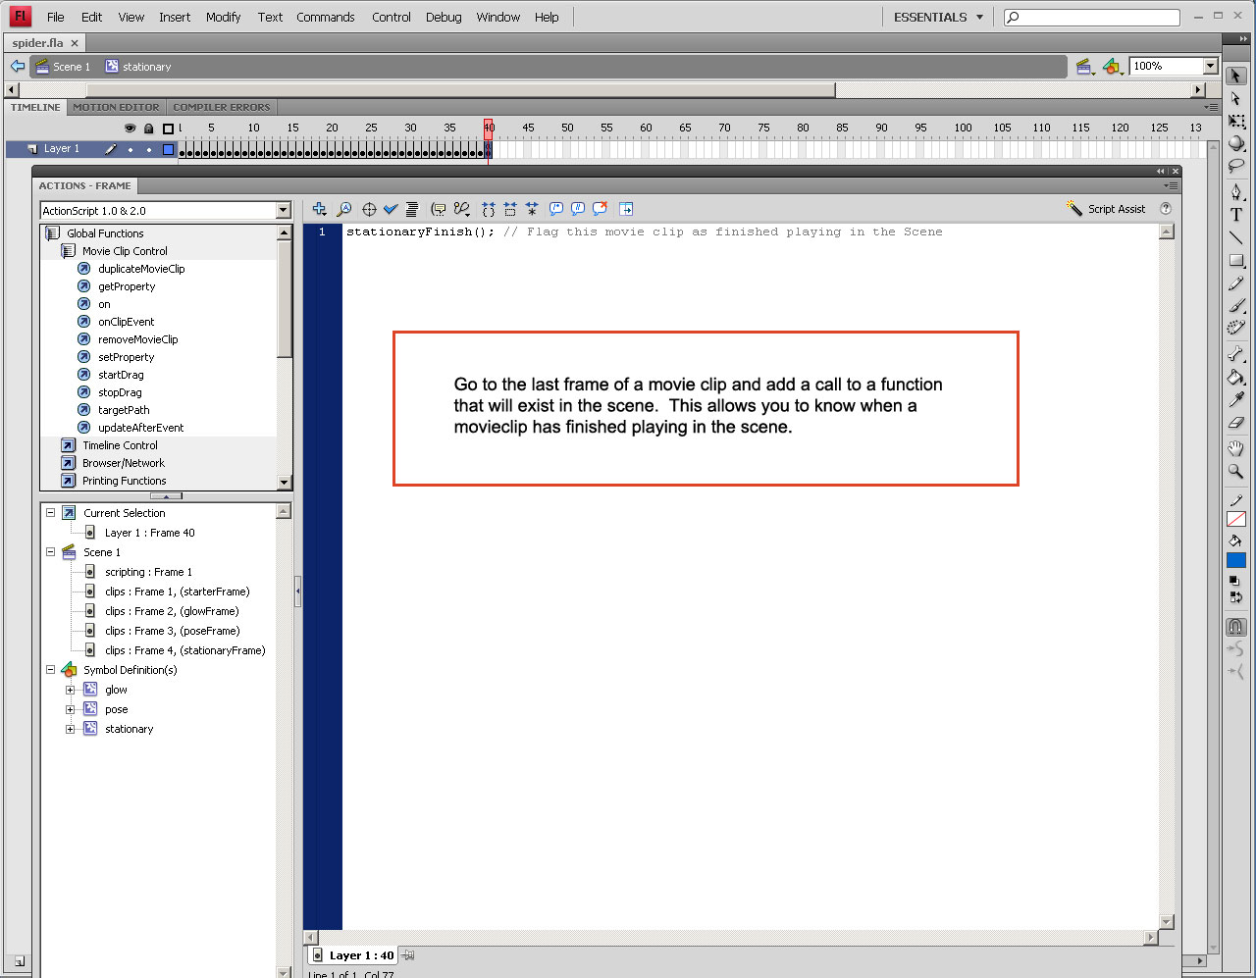The height and width of the screenshot is (978, 1256).
Task: Select the Subselection tool
Action: [x=1235, y=98]
